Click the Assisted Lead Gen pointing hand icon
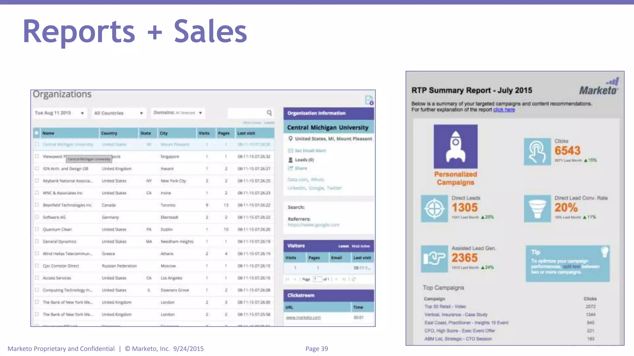This screenshot has width=634, height=356. (x=434, y=259)
